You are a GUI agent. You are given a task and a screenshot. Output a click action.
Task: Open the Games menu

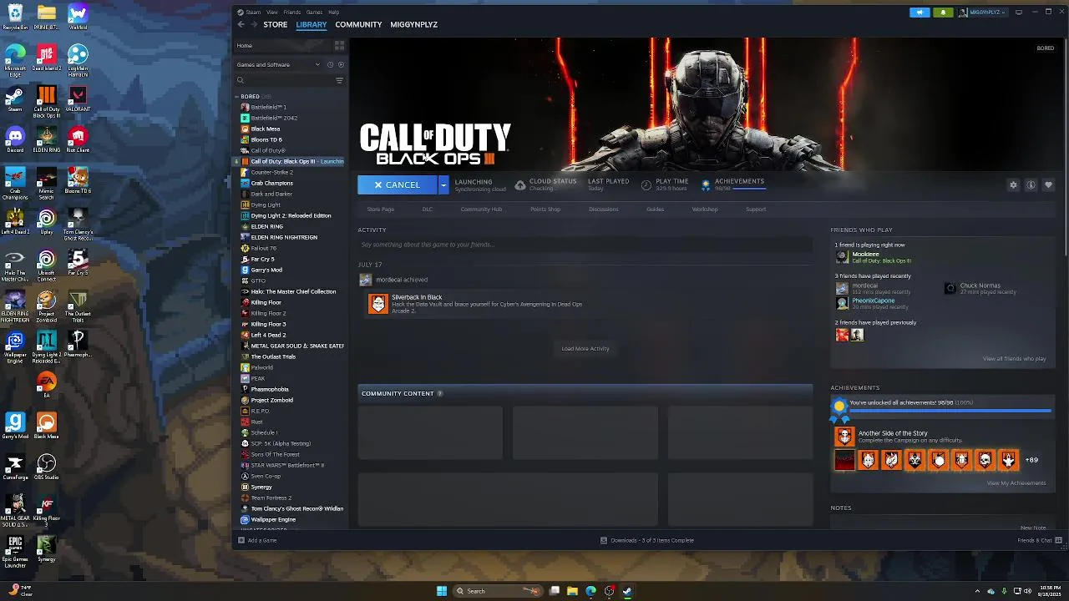pyautogui.click(x=314, y=13)
